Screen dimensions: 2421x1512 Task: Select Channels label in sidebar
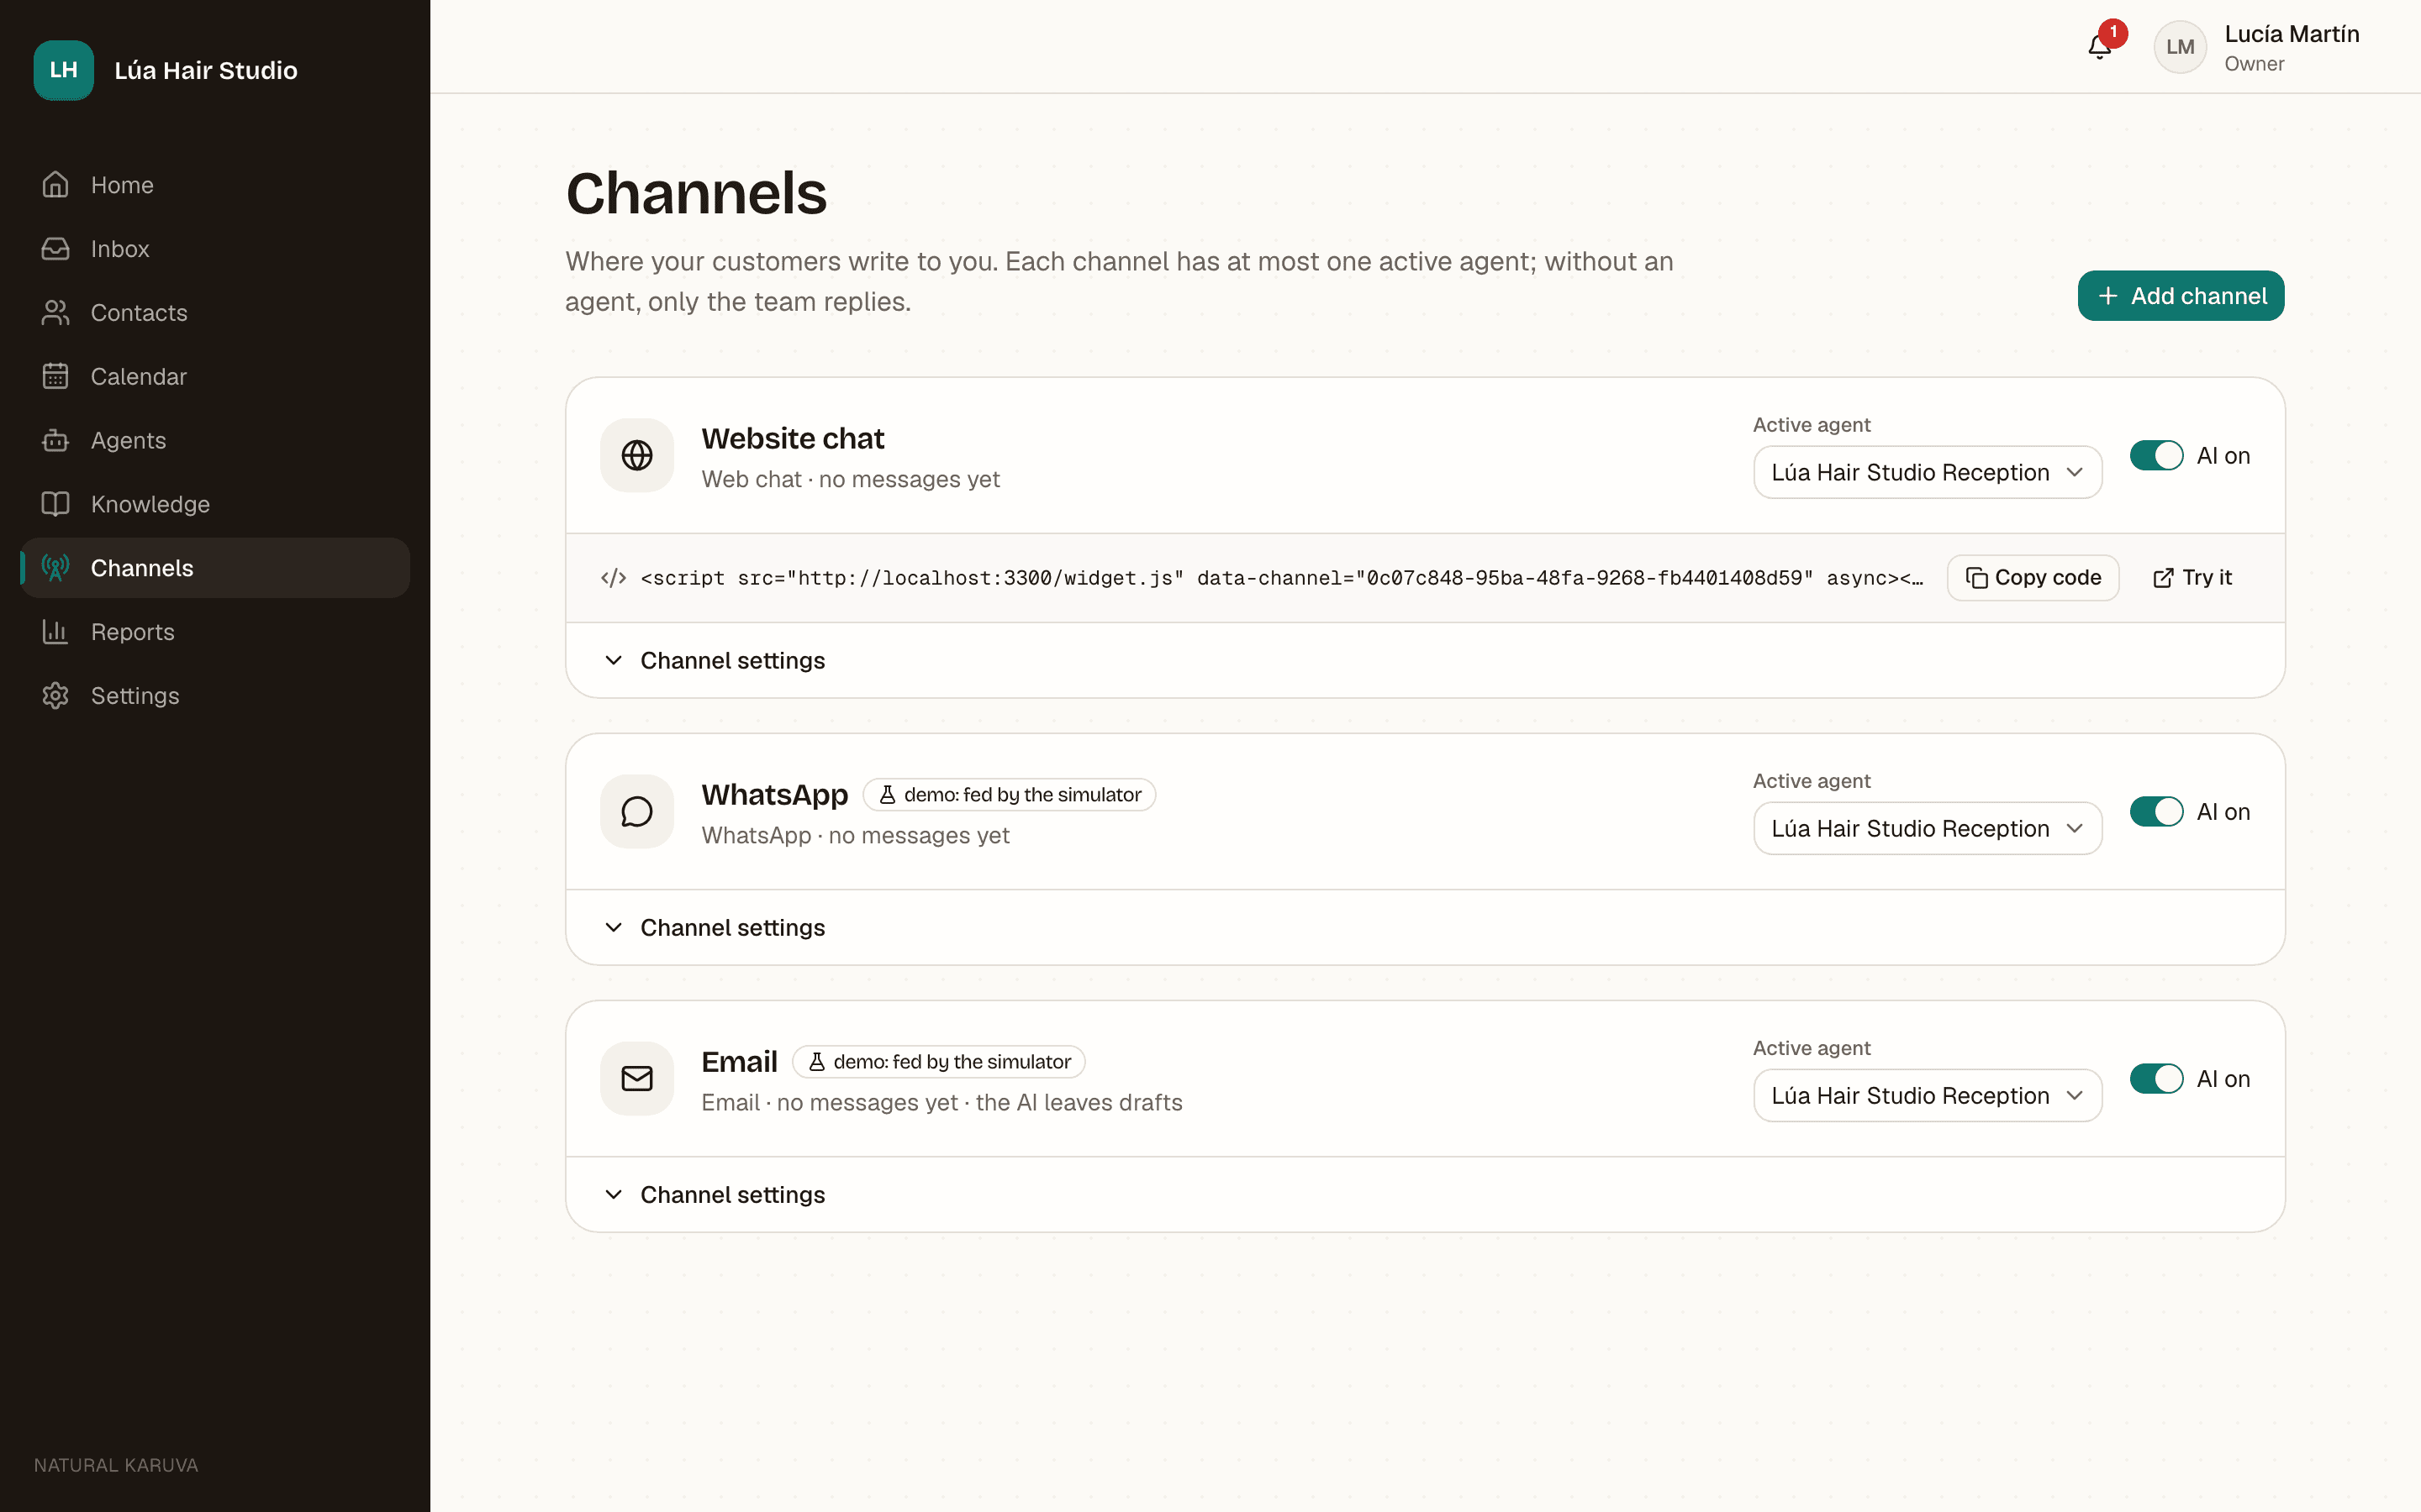(x=142, y=568)
